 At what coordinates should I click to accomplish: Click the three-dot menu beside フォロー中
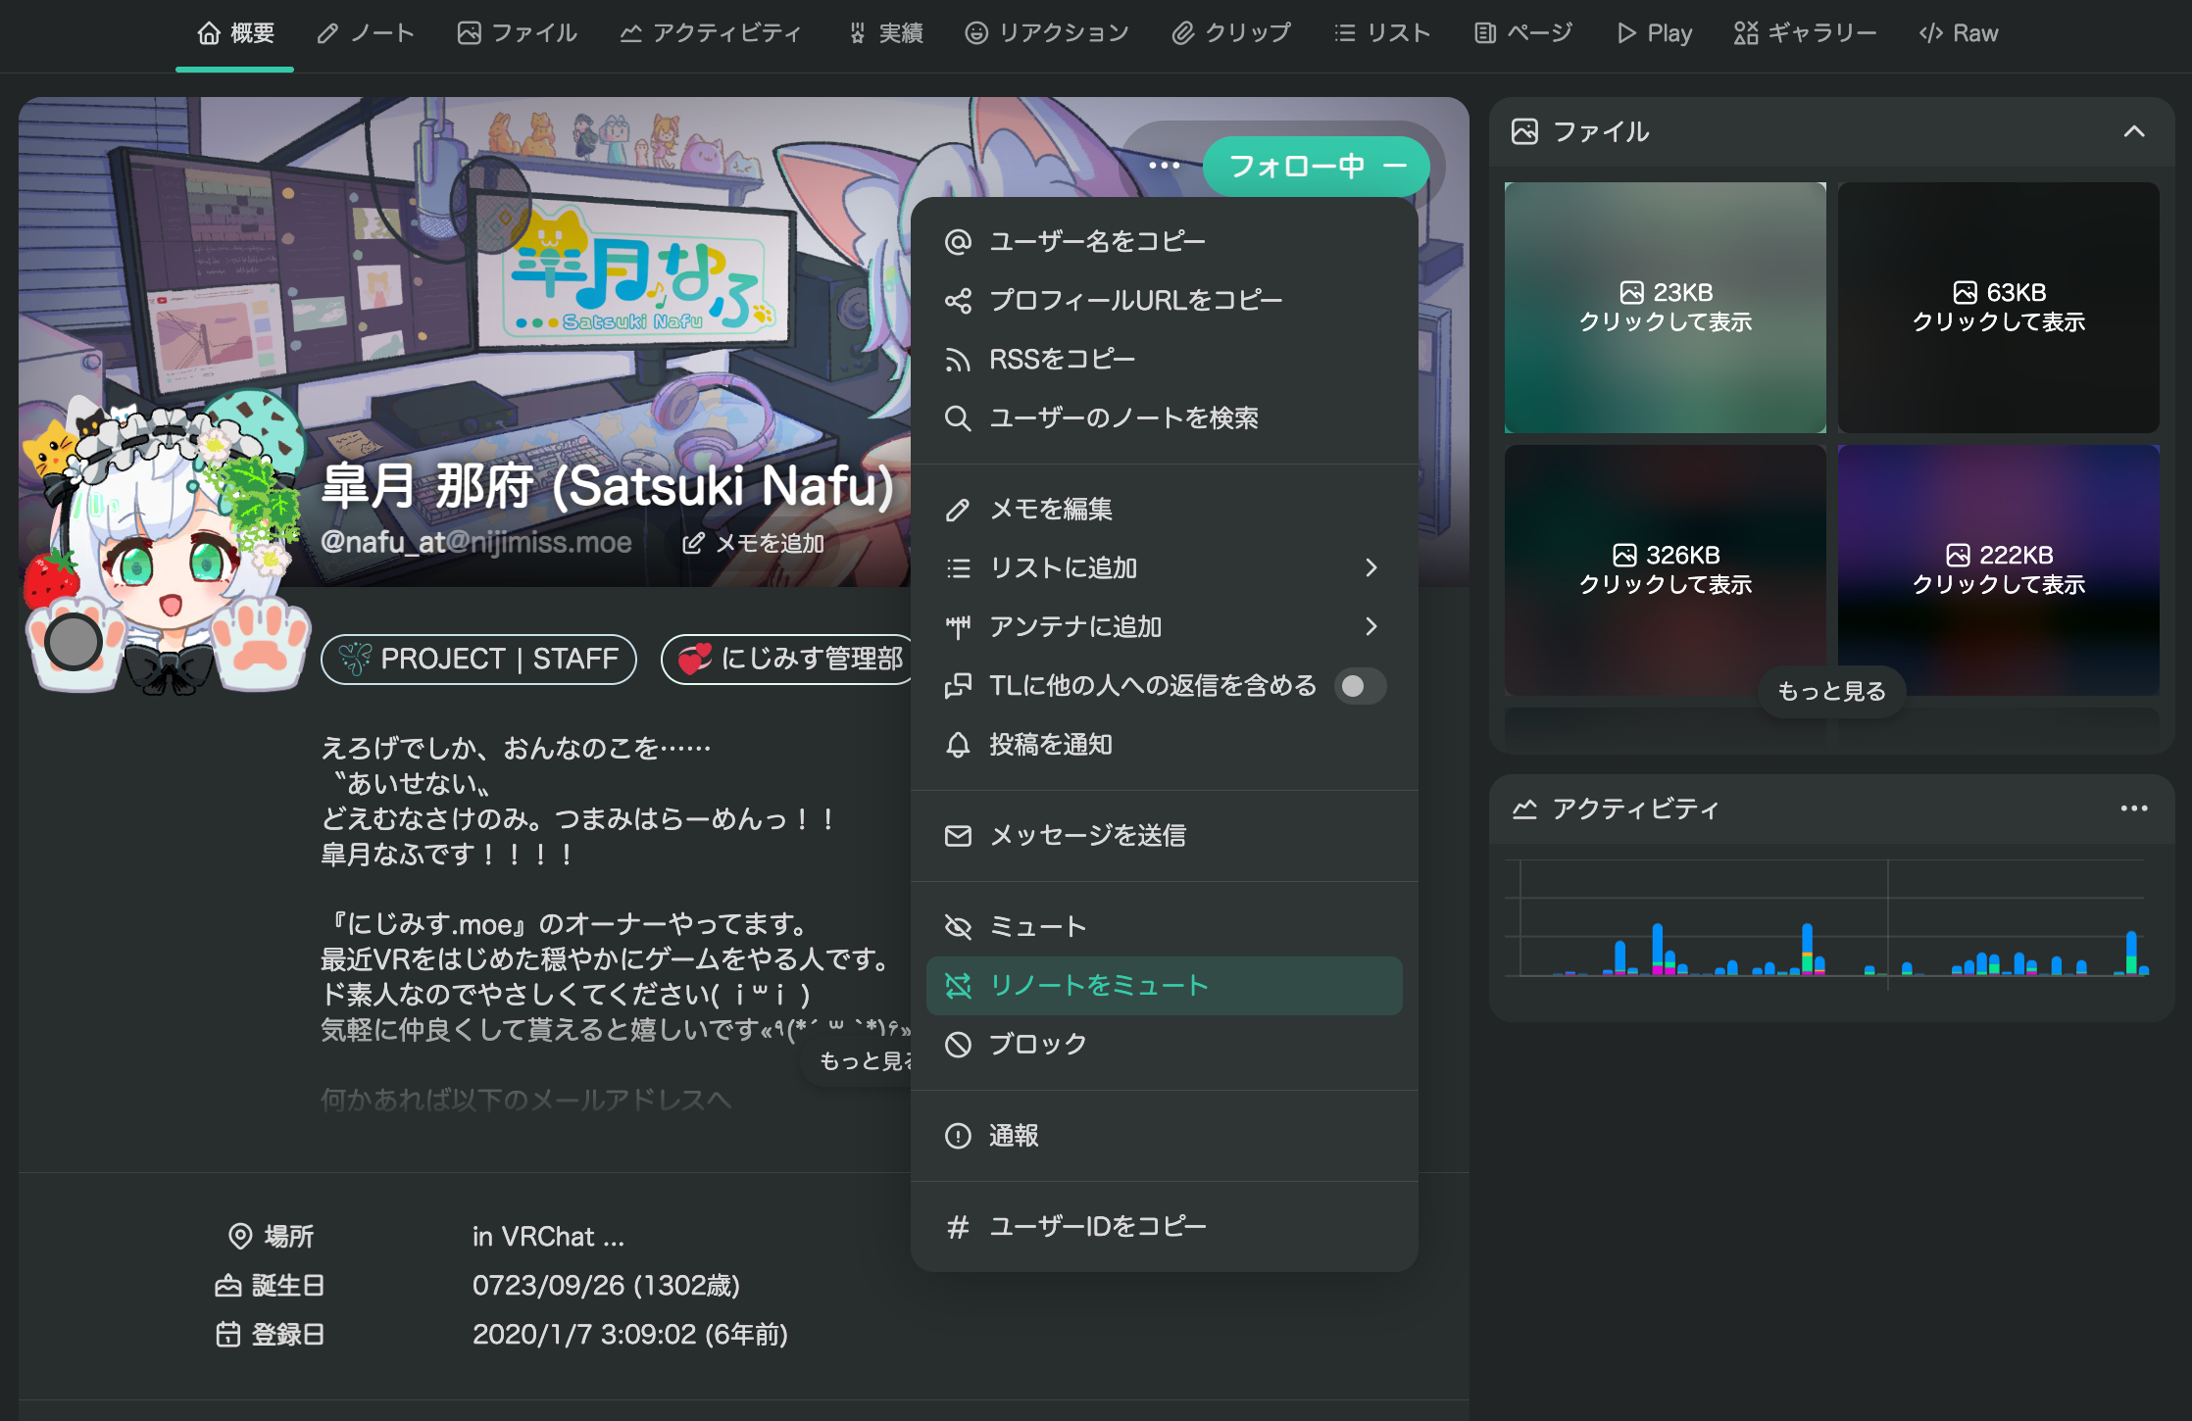coord(1164,166)
